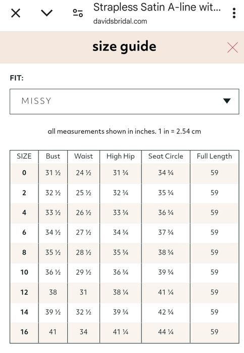244x353 pixels.
Task: Select the High Hip column header
Action: coord(121,157)
